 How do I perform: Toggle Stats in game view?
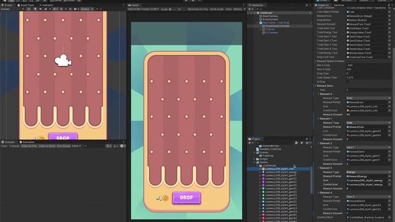click(x=228, y=9)
